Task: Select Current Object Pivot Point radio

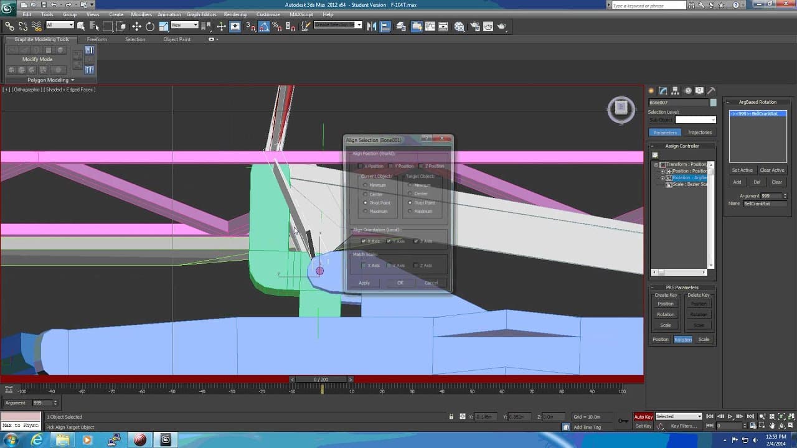Action: pos(365,203)
